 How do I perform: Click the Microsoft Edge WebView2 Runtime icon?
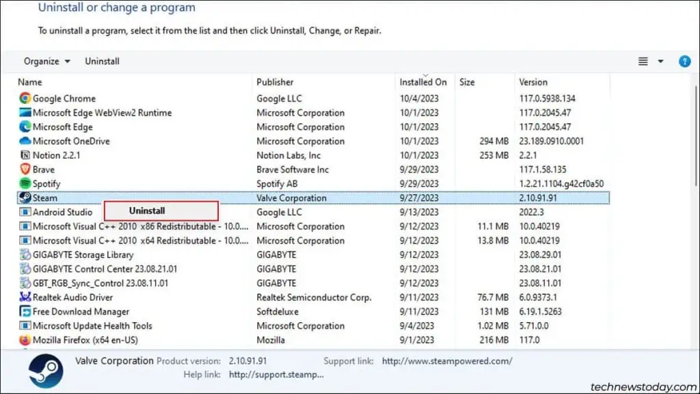(25, 112)
